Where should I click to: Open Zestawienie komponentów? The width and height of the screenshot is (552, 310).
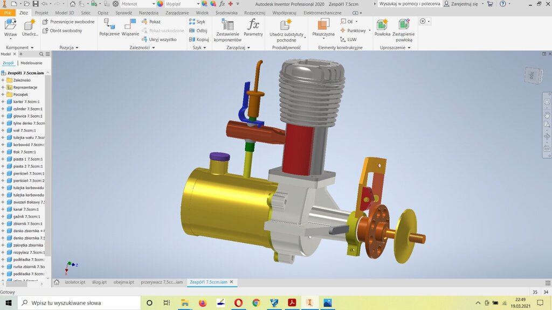(x=226, y=30)
